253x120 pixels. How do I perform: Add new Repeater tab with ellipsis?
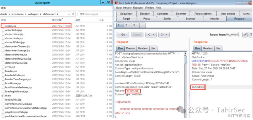[x=142, y=25]
